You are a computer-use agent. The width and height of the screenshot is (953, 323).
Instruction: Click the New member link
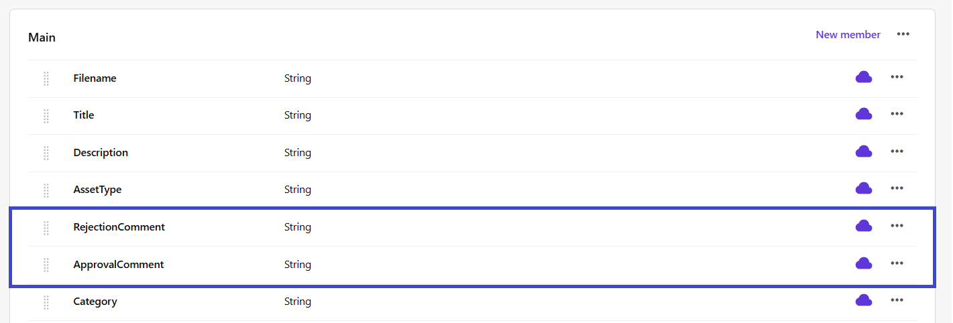pos(848,35)
